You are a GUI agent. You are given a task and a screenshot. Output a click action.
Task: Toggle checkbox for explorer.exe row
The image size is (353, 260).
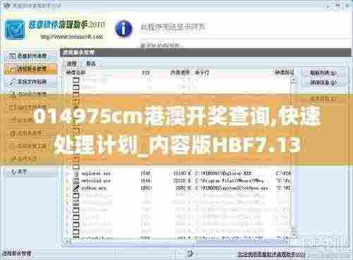coord(76,174)
